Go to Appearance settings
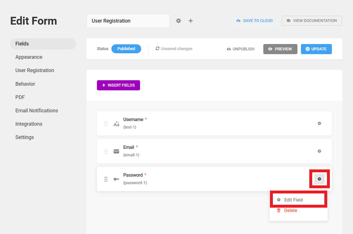Screen dimensions: 353x234 coord(29,57)
